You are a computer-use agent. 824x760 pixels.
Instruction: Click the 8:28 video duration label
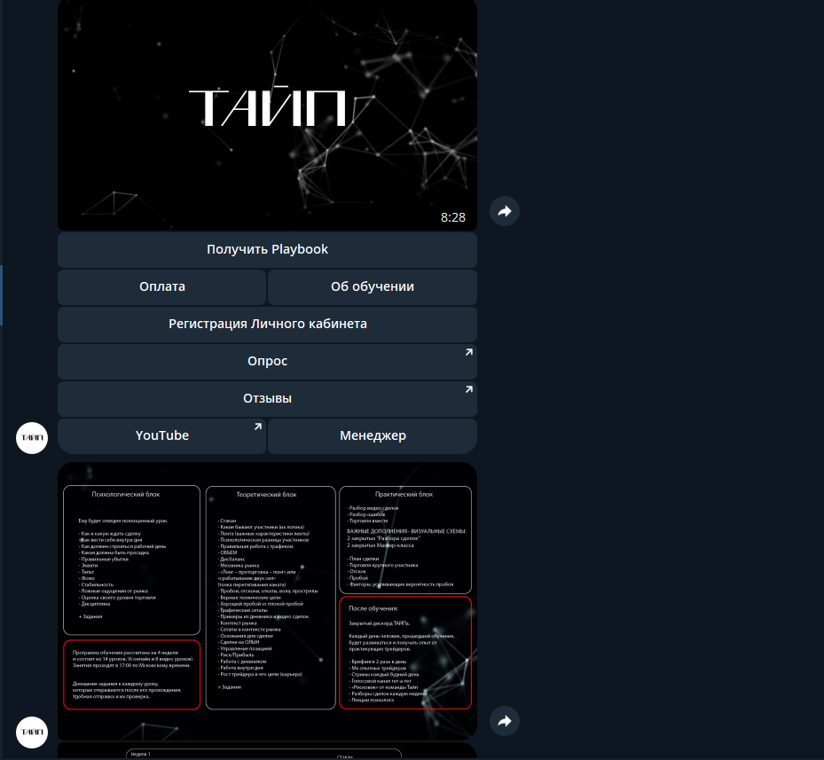click(x=453, y=217)
